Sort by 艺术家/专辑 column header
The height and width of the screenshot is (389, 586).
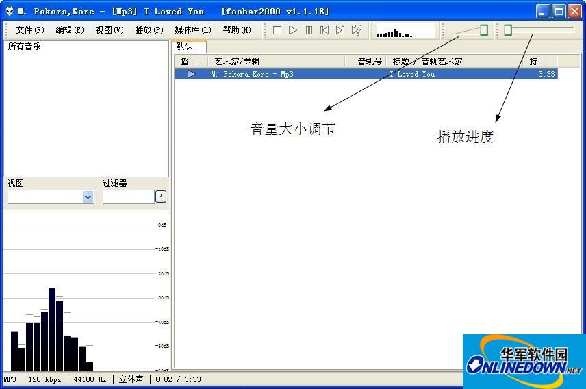[276, 62]
